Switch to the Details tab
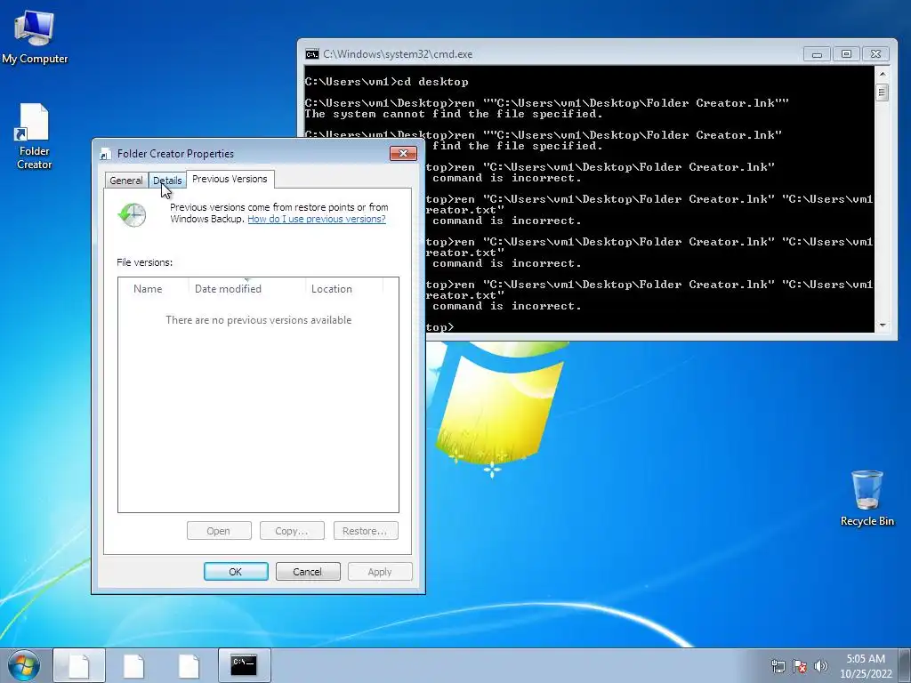This screenshot has width=911, height=683. (x=167, y=181)
